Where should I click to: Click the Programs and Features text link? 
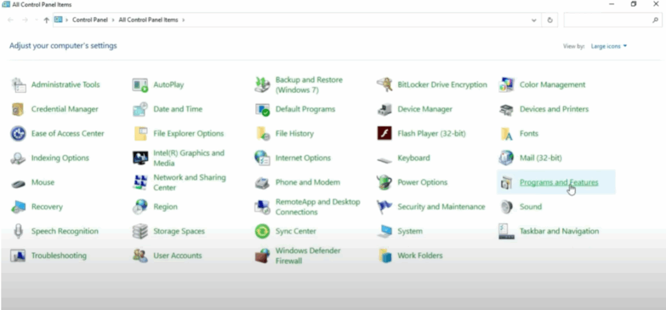pos(559,183)
